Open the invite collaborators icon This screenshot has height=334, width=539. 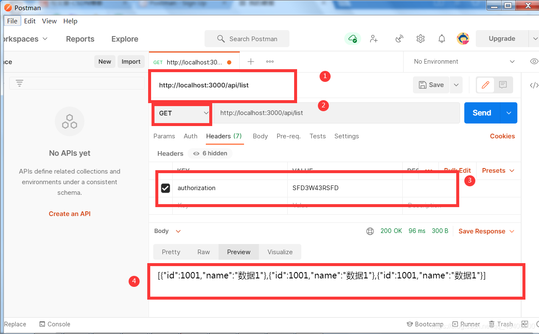373,39
